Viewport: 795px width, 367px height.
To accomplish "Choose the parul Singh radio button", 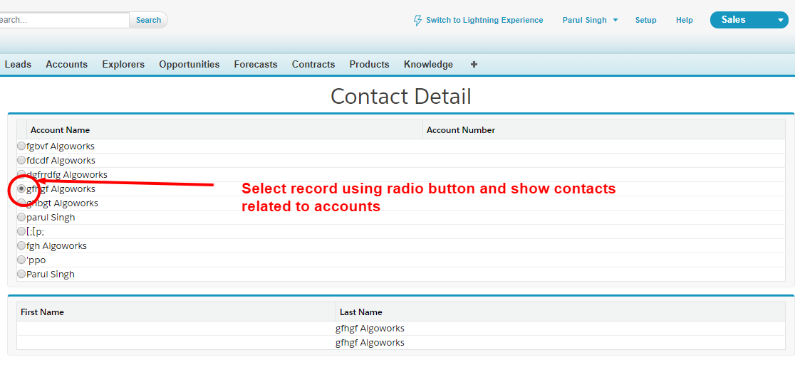I will [x=21, y=217].
